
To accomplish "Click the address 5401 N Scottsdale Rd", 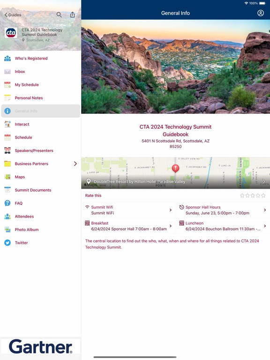I will 176,144.
